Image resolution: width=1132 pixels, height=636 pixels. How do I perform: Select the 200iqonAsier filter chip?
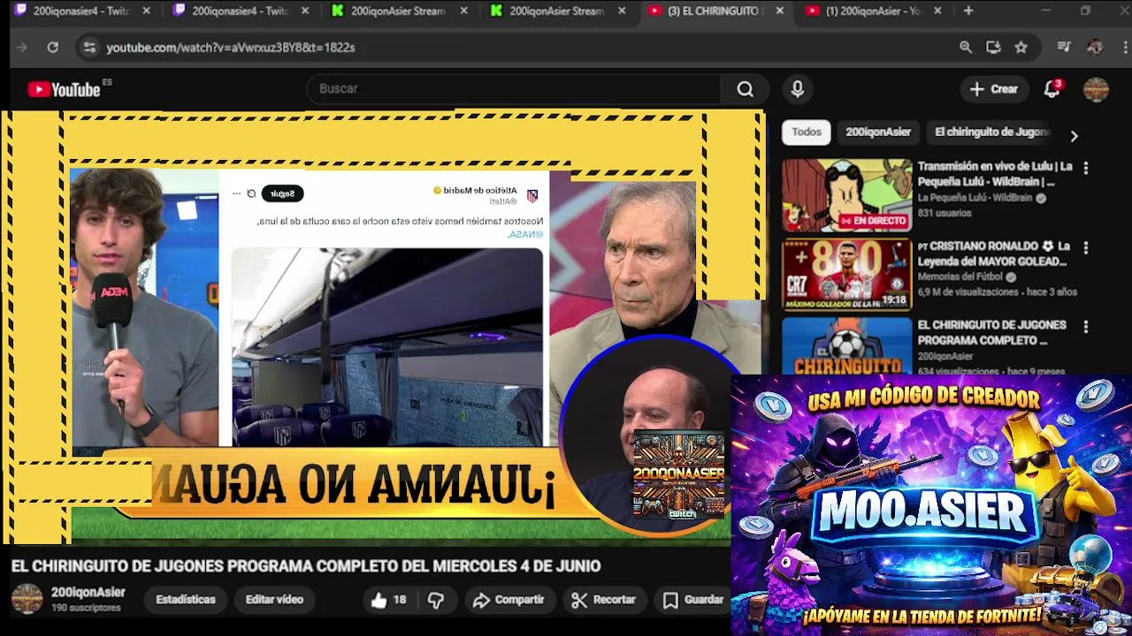878,132
